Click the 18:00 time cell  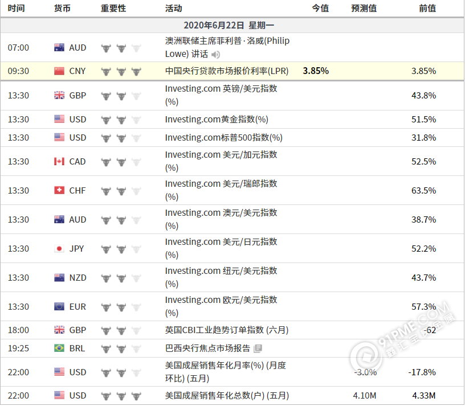point(18,330)
